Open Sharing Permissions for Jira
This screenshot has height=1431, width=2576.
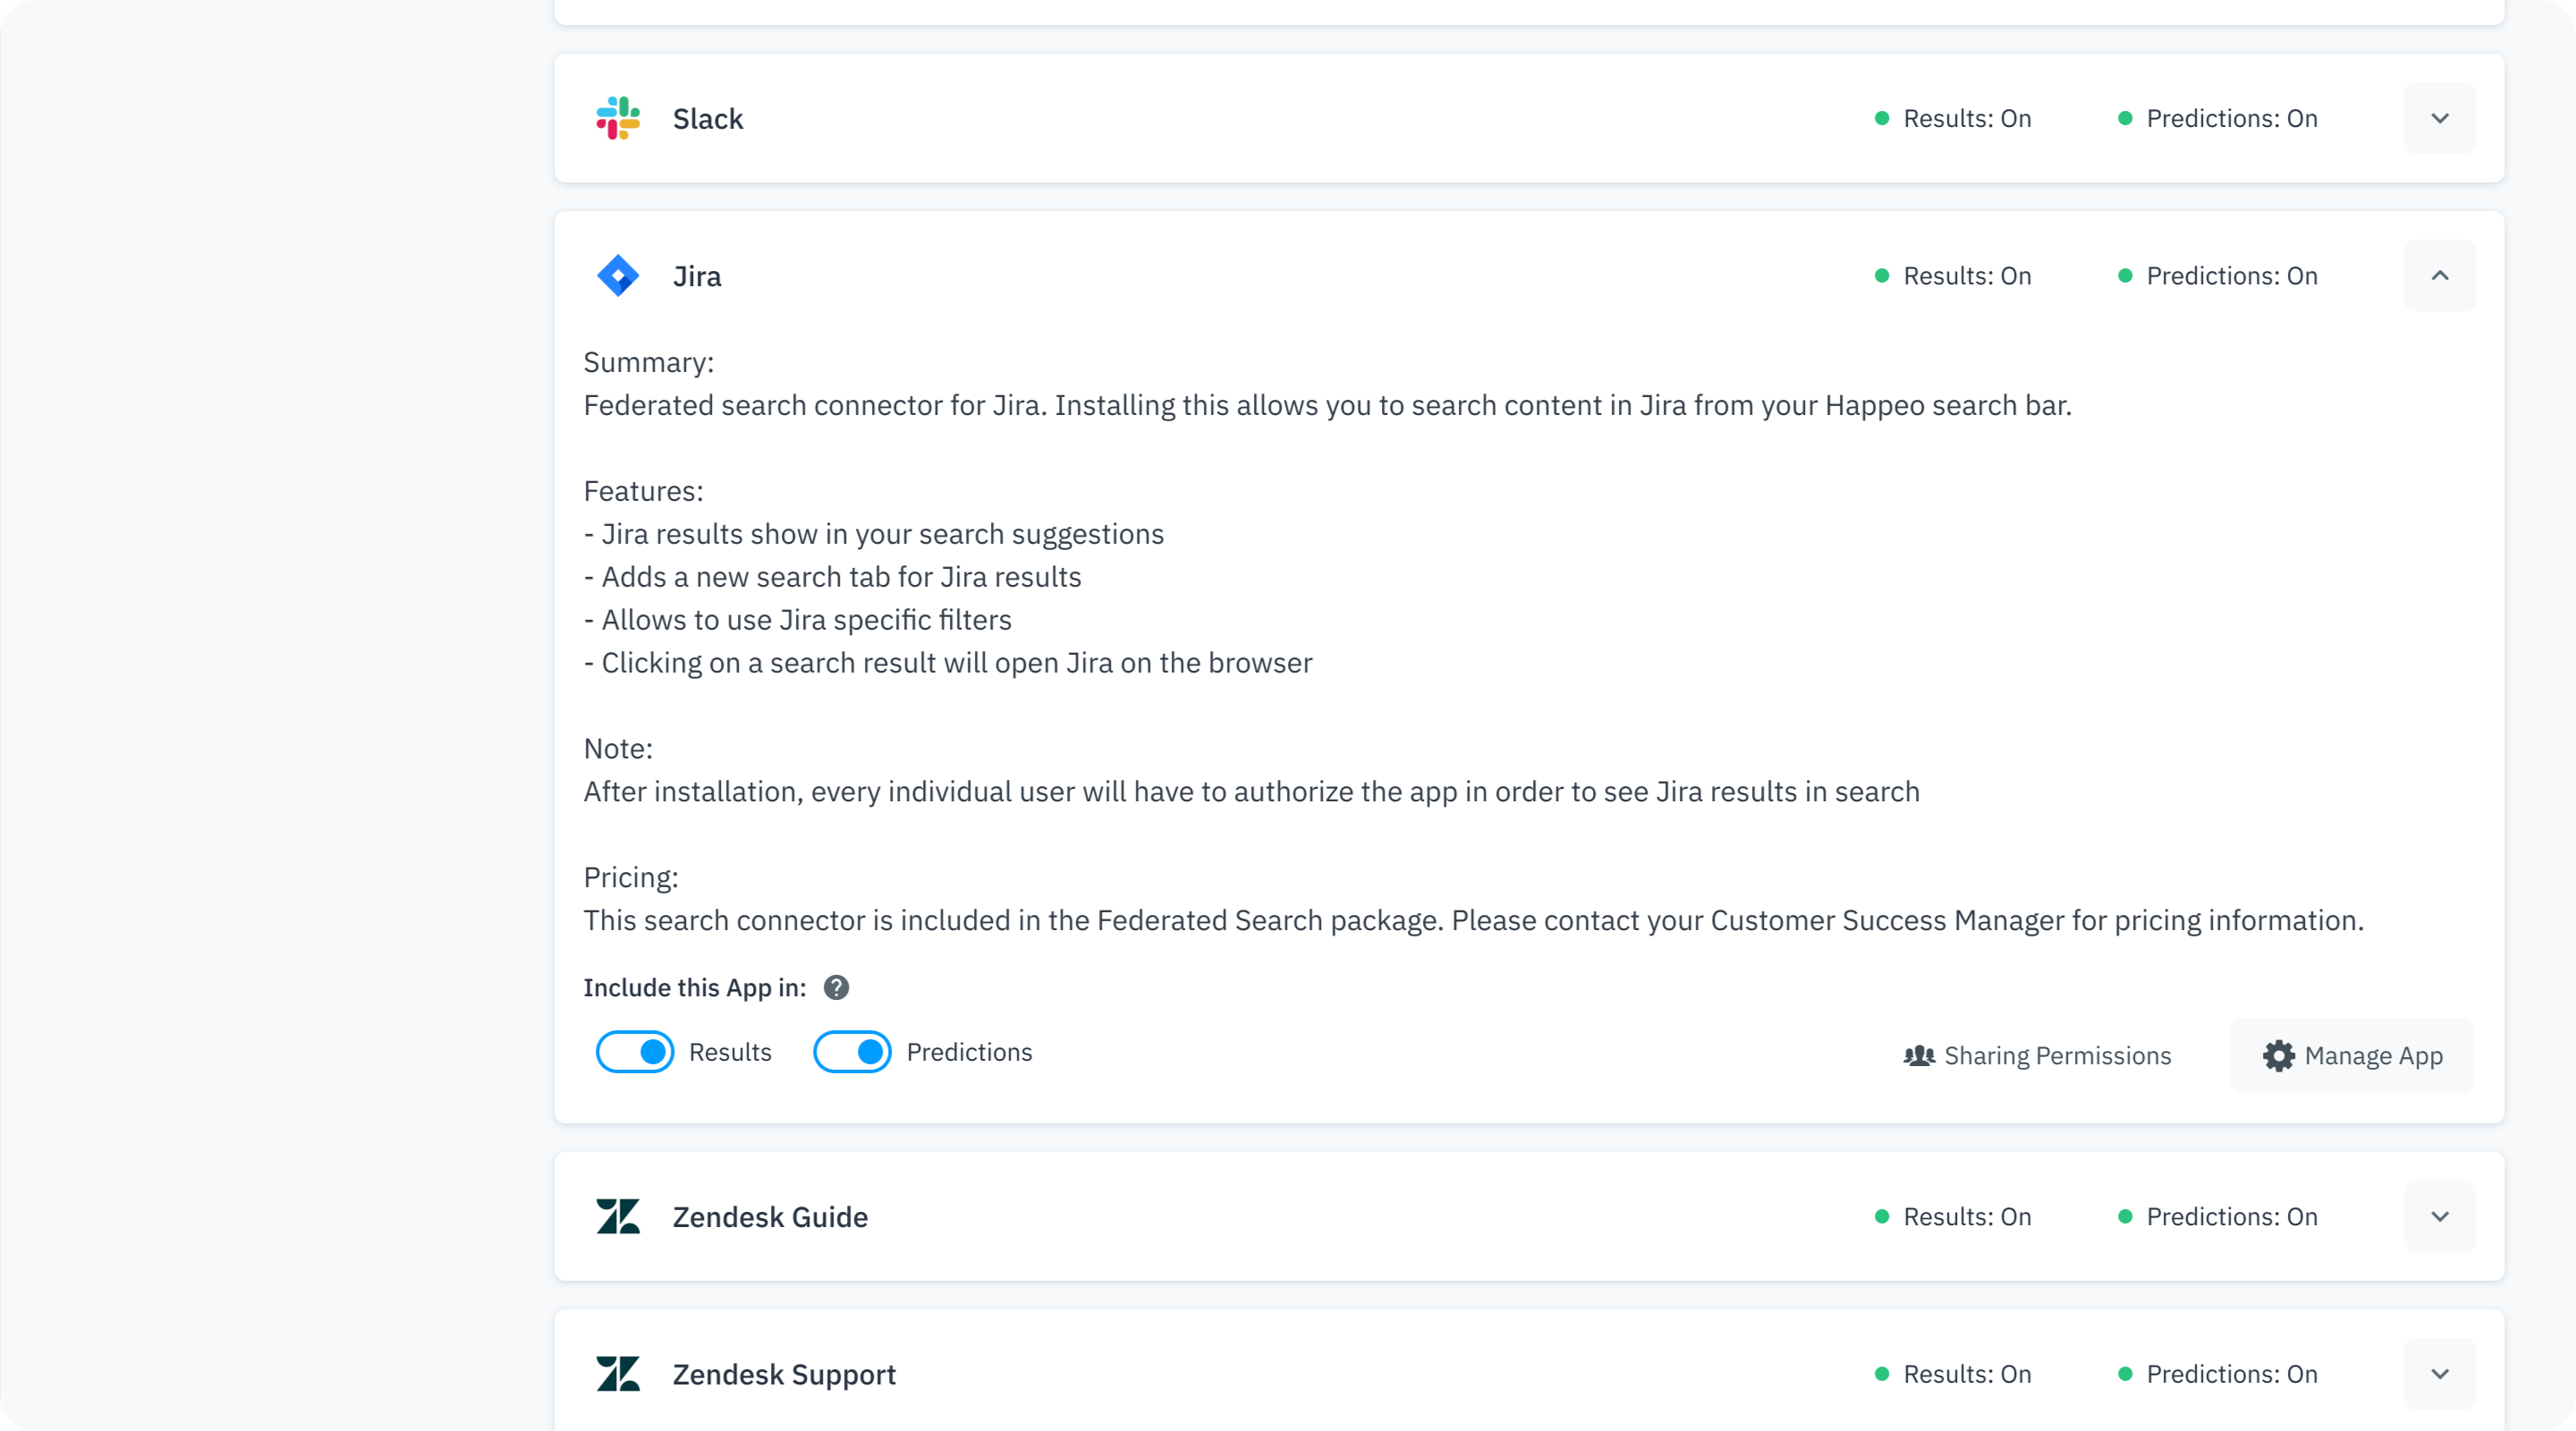point(2037,1055)
